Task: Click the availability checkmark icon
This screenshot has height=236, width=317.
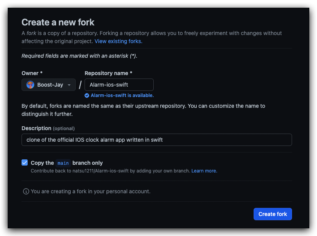Action: coord(87,95)
